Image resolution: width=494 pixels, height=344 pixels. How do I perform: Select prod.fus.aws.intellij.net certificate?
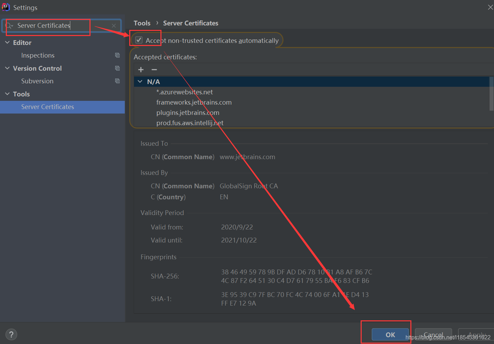(190, 123)
